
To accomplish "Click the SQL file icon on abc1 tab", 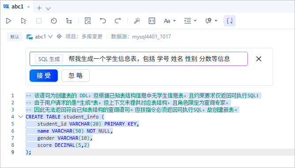I will point(6,6).
